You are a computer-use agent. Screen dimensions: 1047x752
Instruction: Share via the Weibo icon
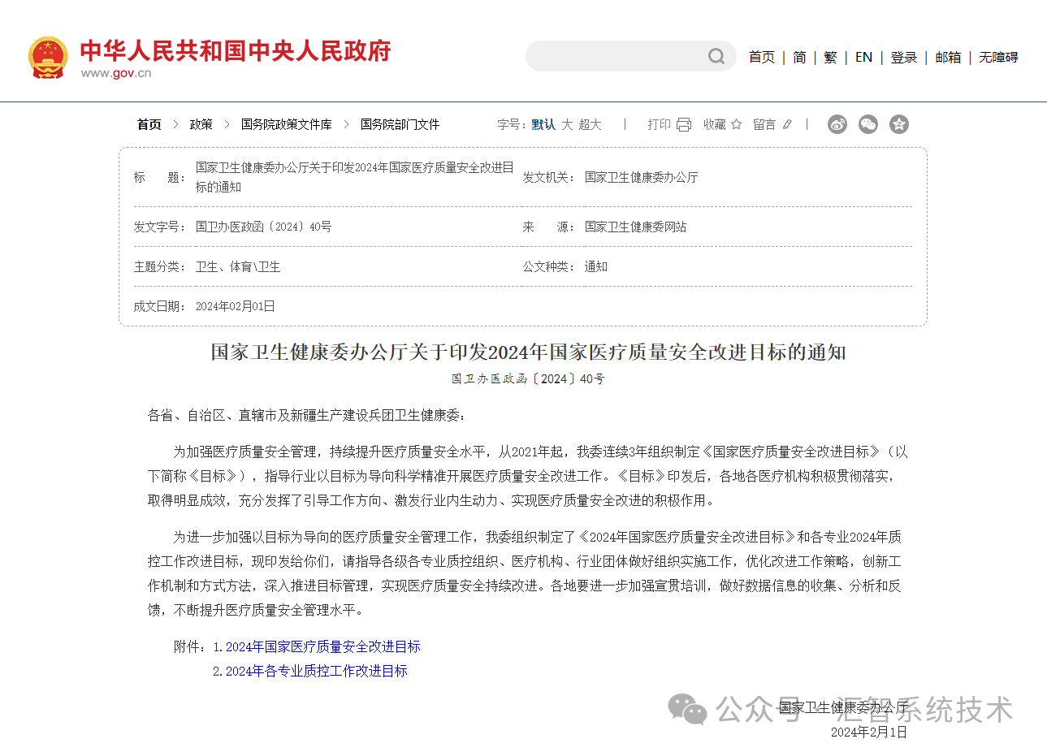[837, 124]
